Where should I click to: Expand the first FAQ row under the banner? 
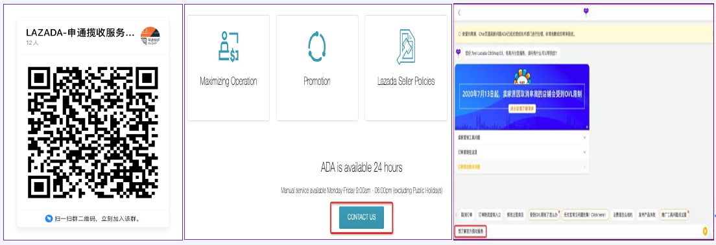click(x=522, y=137)
